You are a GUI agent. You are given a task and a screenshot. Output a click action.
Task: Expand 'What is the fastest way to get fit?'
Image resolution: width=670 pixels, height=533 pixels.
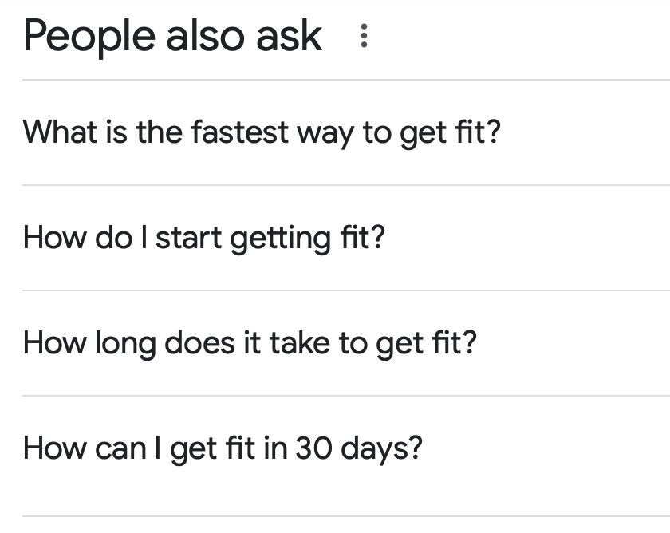click(x=263, y=132)
